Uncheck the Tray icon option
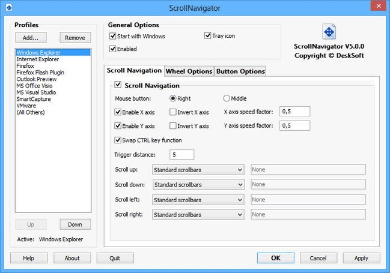This screenshot has width=390, height=273. click(208, 36)
